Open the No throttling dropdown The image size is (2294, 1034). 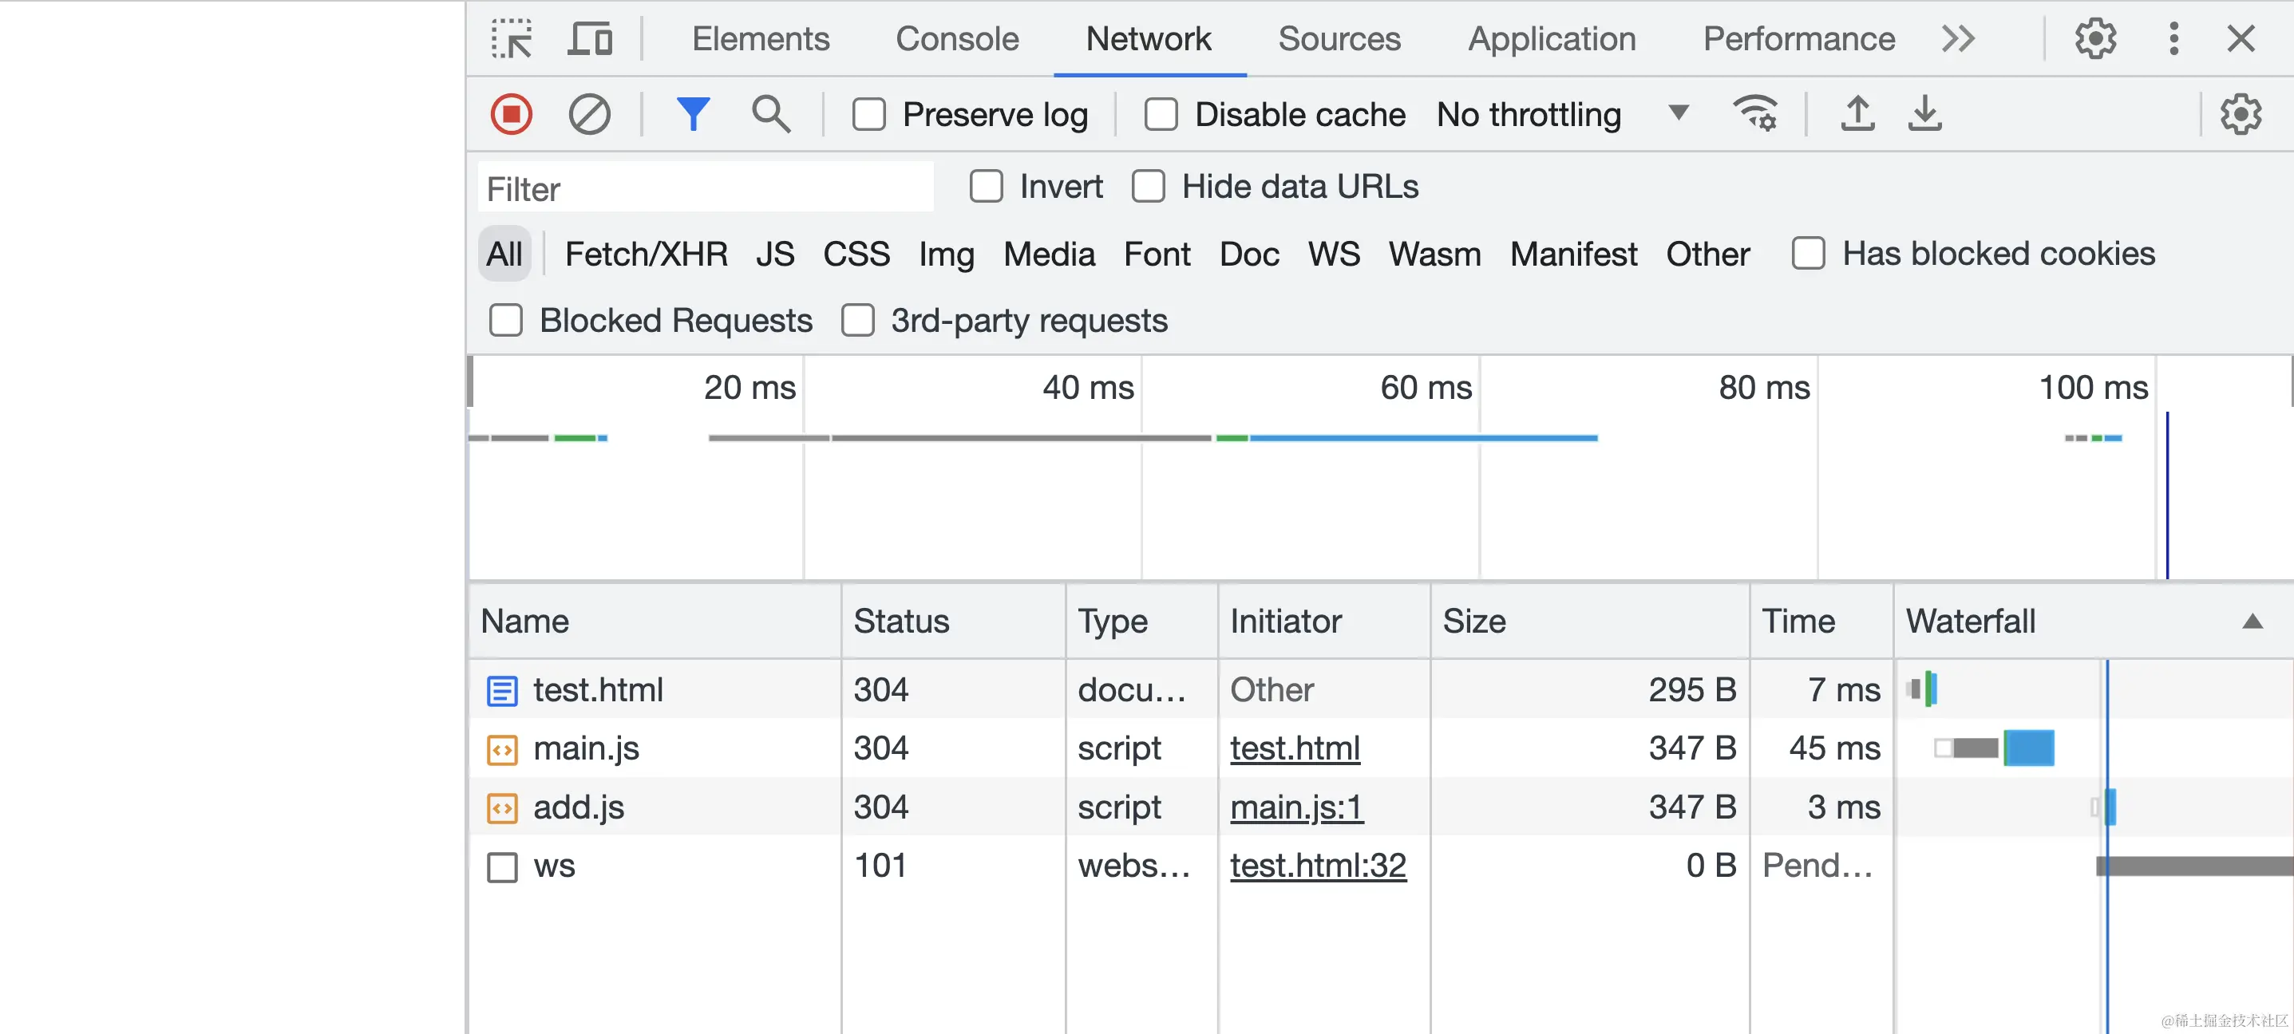[x=1562, y=115]
